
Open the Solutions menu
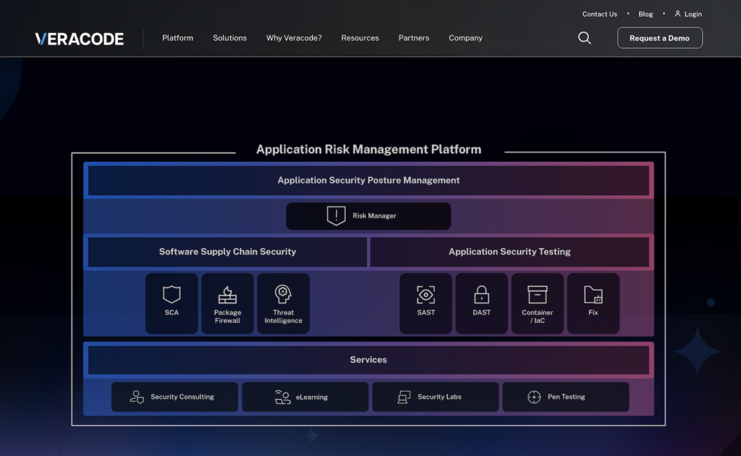[x=229, y=38]
